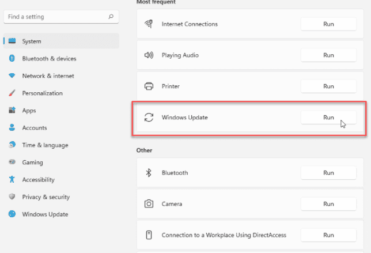
Task: Click the Accounts person icon
Action: point(12,127)
